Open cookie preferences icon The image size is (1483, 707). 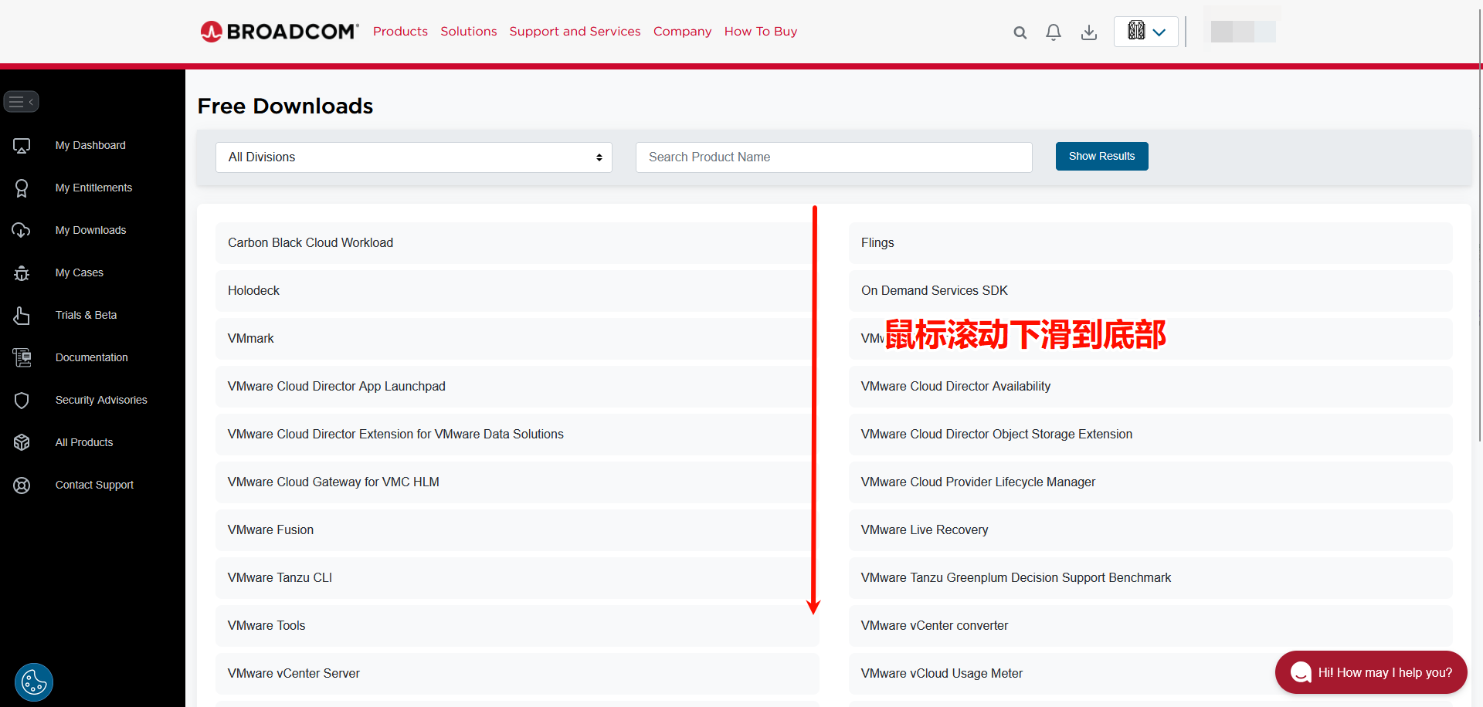pyautogui.click(x=34, y=682)
